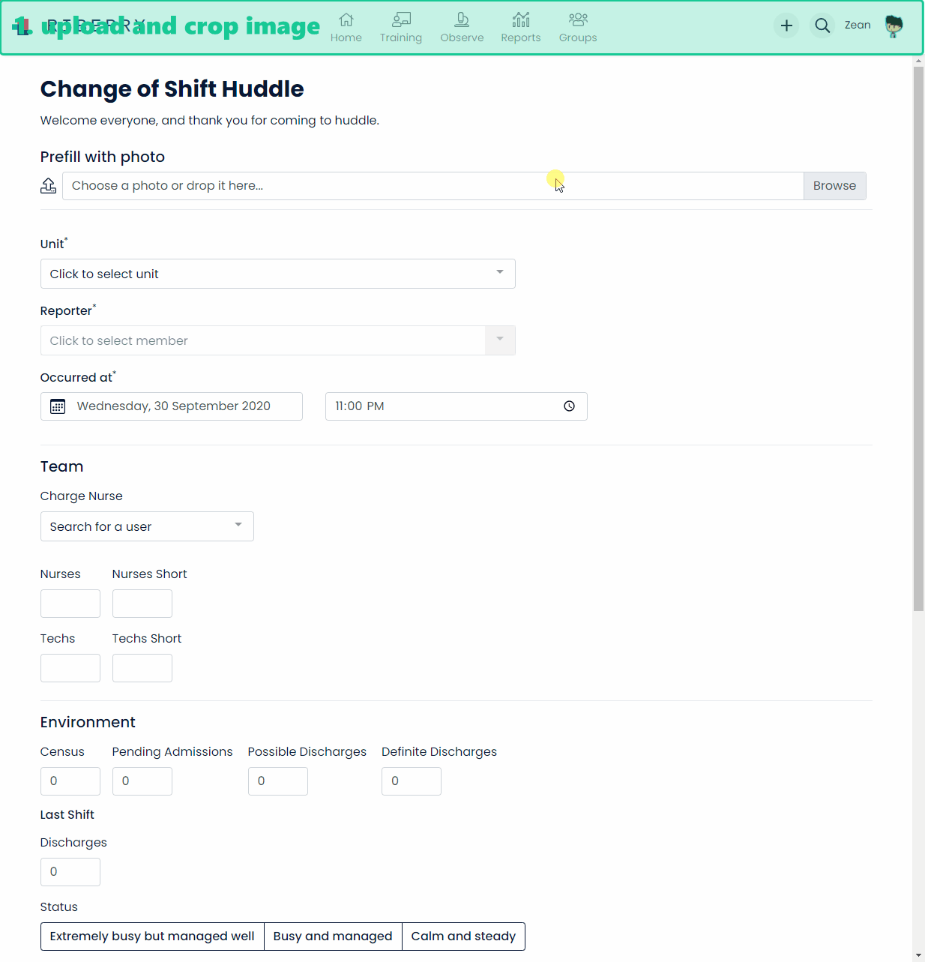This screenshot has height=962, width=925.
Task: Open search with magnifier icon
Action: [822, 25]
